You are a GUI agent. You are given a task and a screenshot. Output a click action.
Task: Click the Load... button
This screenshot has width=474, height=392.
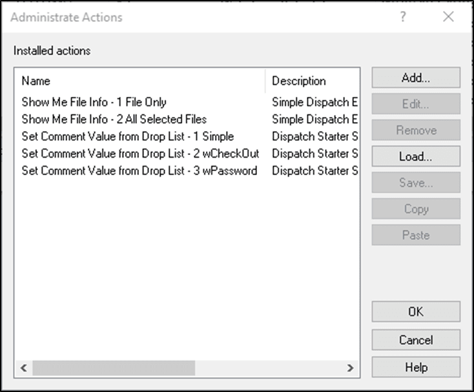coord(416,156)
